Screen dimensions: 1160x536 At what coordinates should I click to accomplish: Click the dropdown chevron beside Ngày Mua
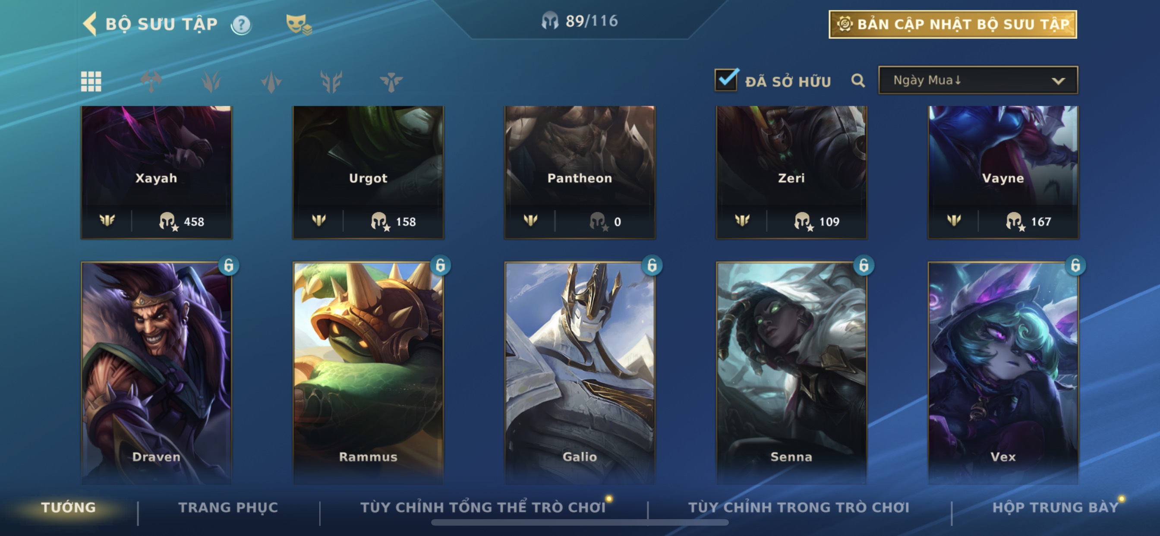point(1058,81)
